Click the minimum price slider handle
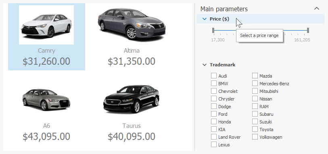This screenshot has height=154, width=328. (x=213, y=31)
